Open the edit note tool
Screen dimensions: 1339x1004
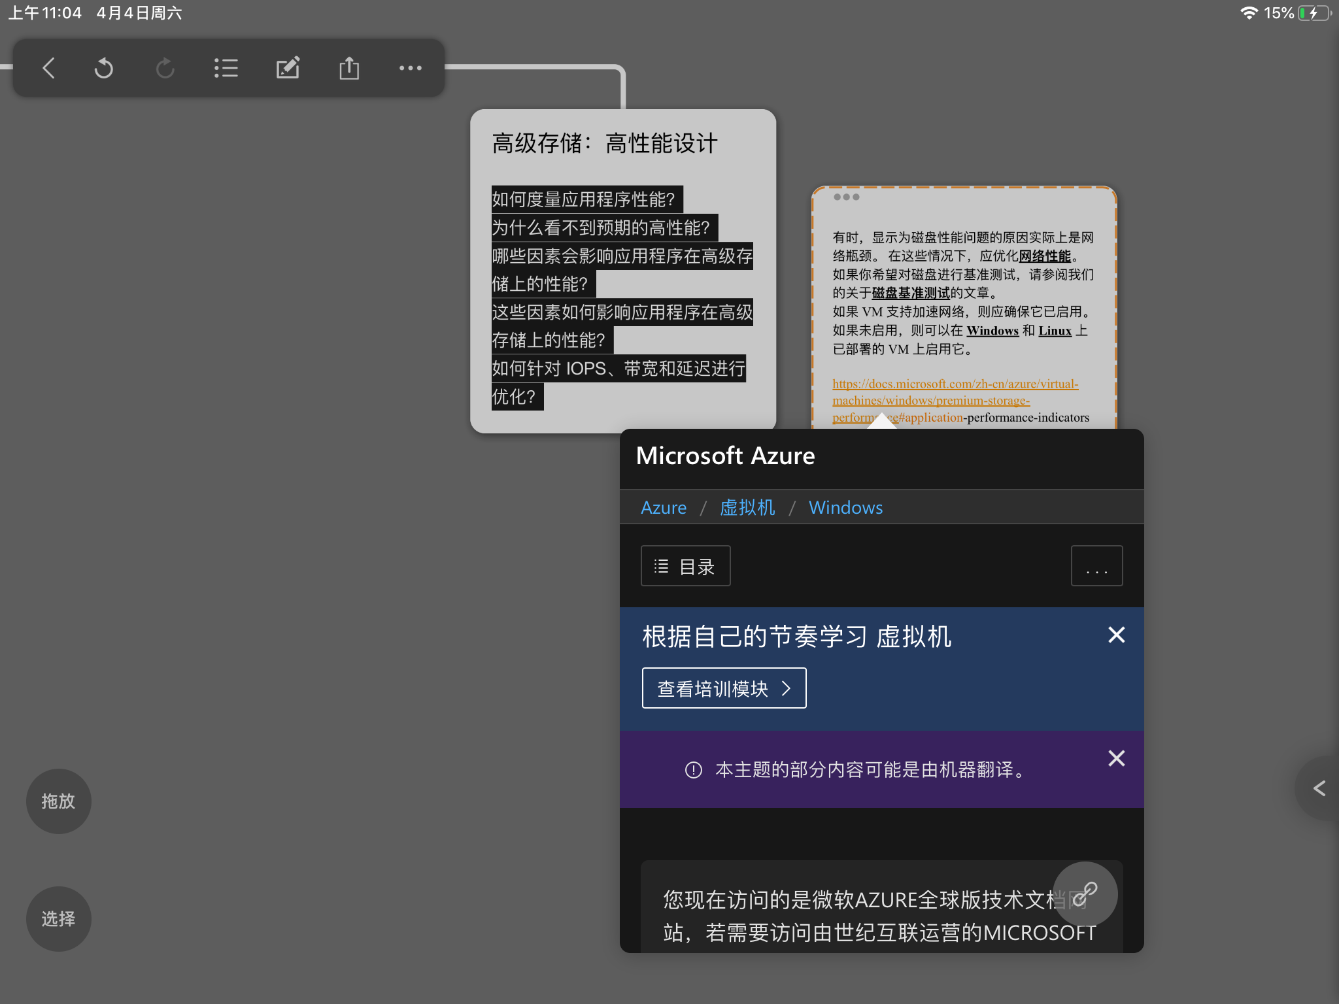tap(288, 68)
